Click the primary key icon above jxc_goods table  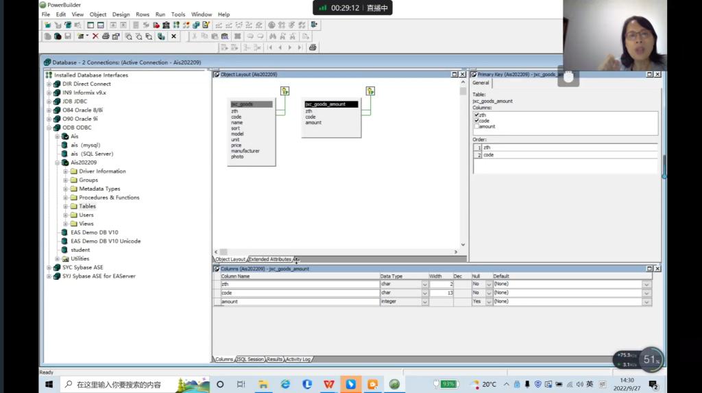(x=285, y=91)
